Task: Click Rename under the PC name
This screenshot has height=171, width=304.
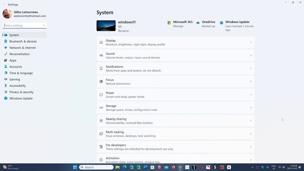Action: pyautogui.click(x=123, y=30)
